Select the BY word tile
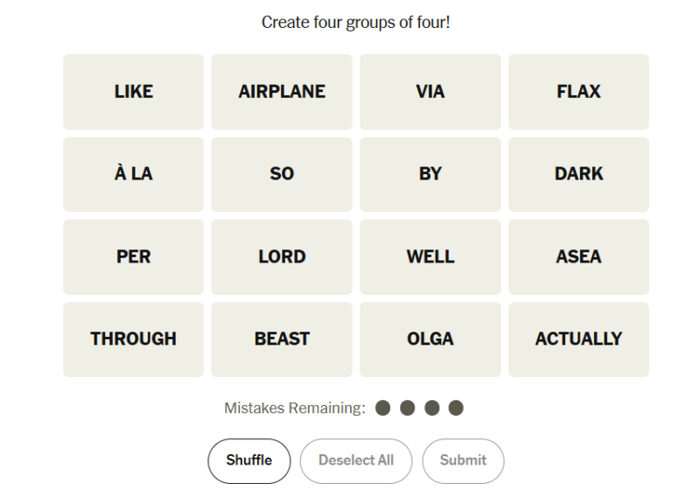 click(430, 175)
